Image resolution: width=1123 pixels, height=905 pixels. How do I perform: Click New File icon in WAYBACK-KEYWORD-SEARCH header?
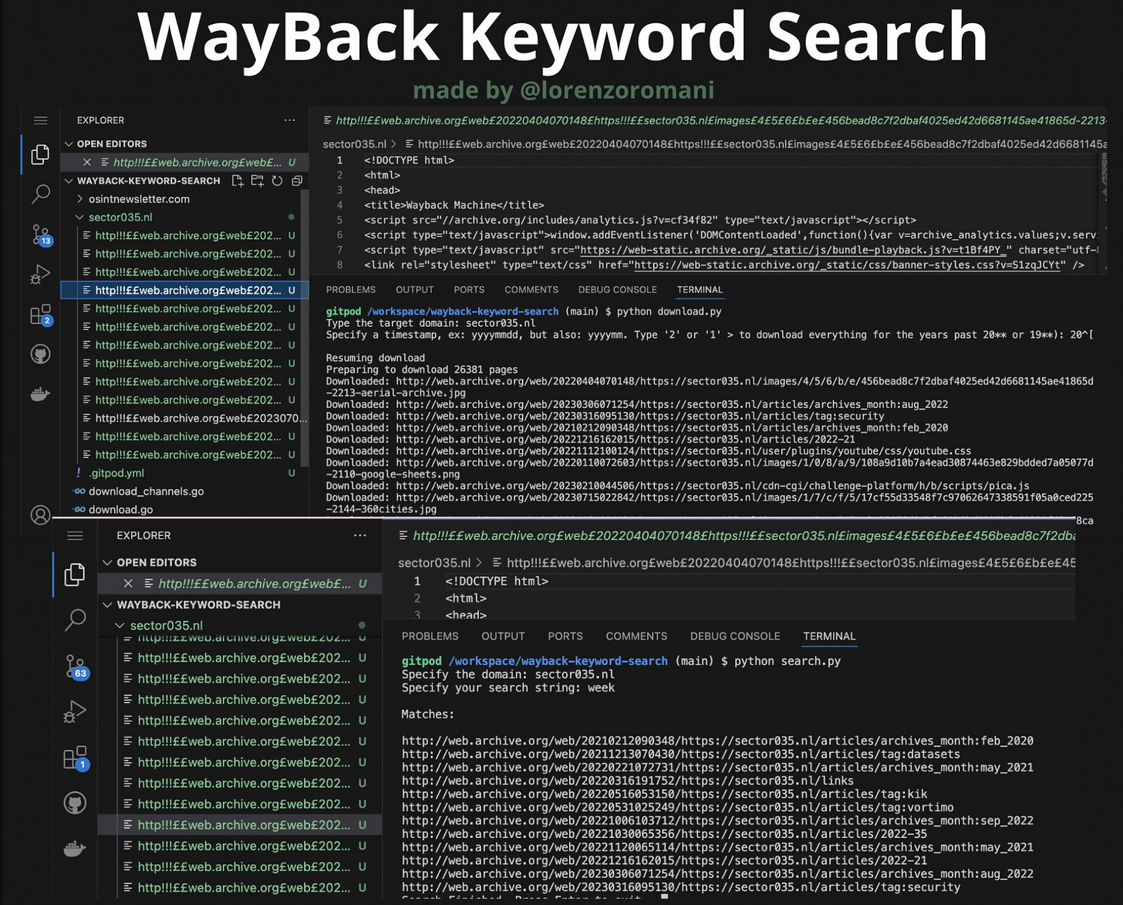coord(238,181)
